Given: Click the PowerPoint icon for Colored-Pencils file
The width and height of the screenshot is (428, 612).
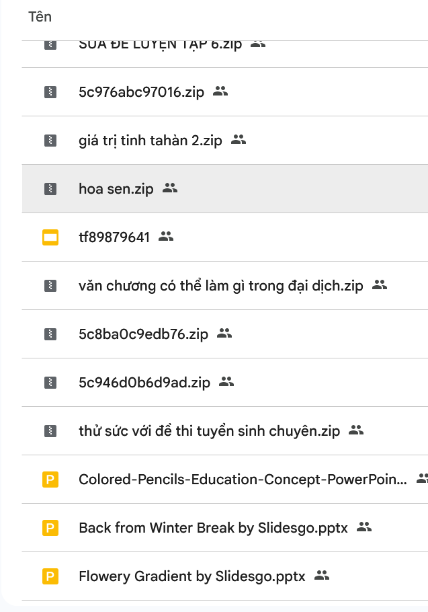Looking at the screenshot, I should click(50, 480).
